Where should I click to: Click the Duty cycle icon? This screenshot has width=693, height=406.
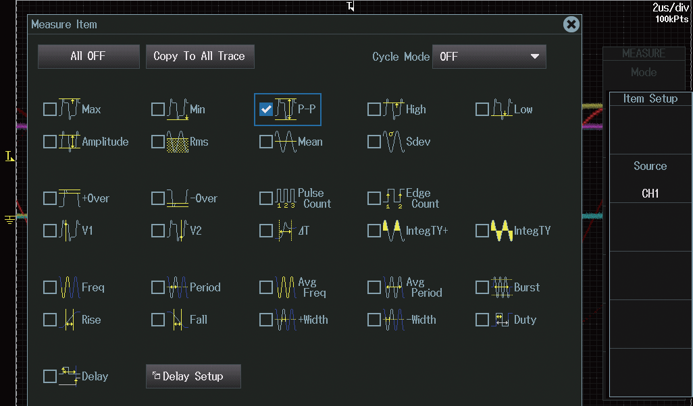point(502,320)
